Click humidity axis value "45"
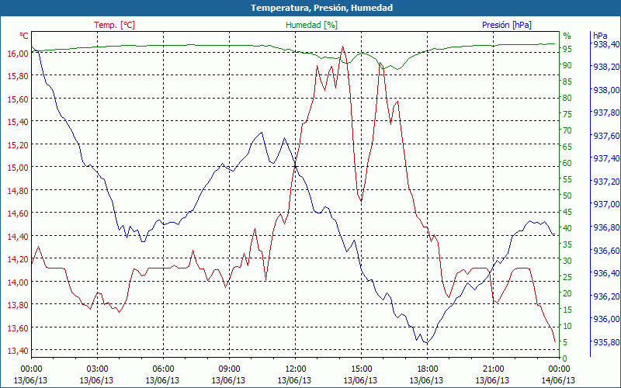621x388 pixels. [x=567, y=212]
